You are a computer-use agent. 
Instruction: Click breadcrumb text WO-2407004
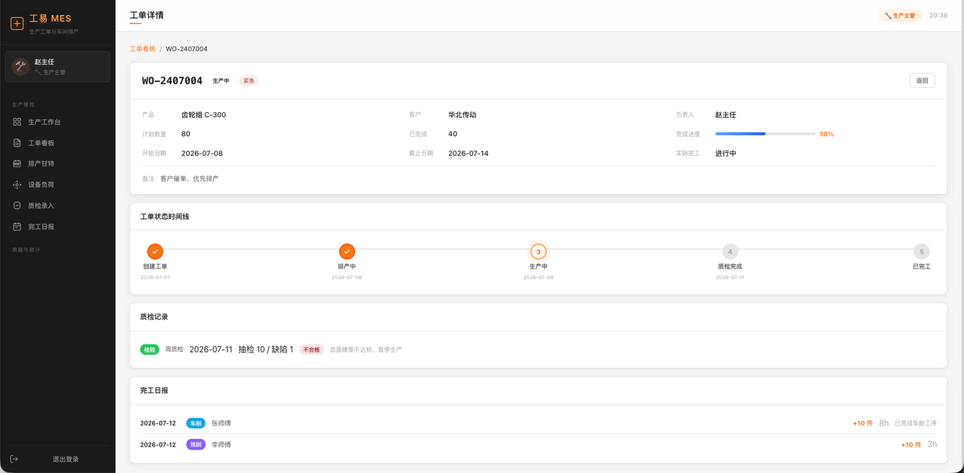[x=187, y=49]
